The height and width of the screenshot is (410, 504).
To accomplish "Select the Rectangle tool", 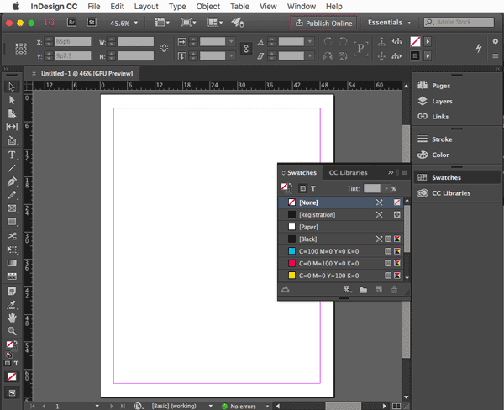I will (12, 222).
